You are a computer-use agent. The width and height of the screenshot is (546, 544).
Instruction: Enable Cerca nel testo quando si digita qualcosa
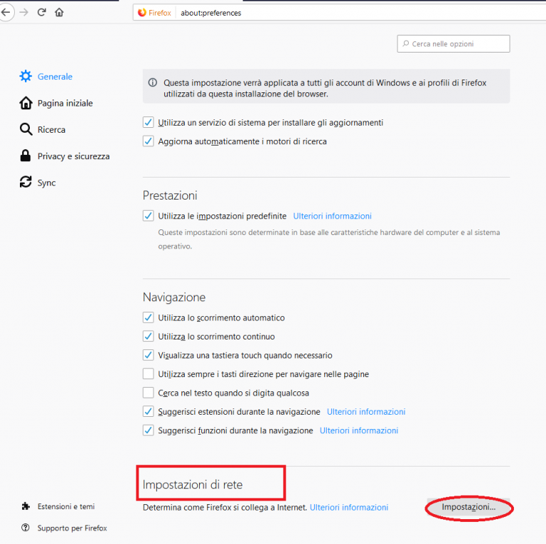149,393
